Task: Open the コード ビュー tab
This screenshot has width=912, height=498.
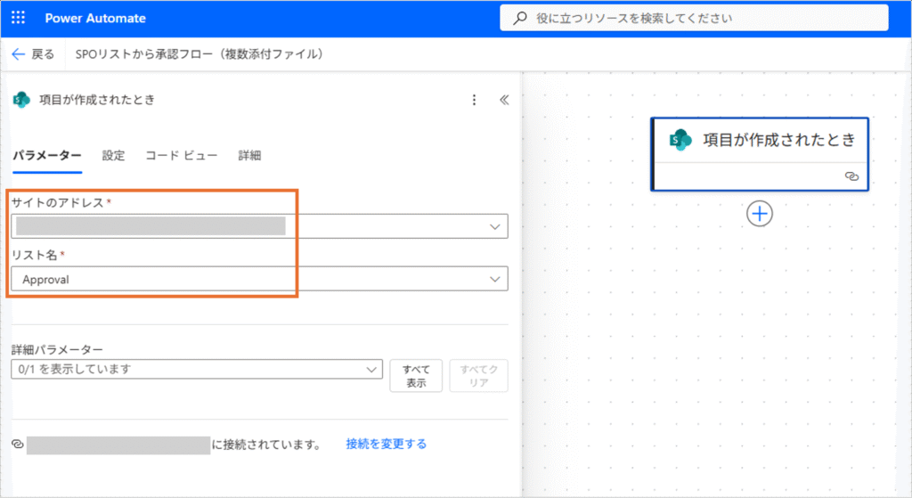Action: coord(182,155)
